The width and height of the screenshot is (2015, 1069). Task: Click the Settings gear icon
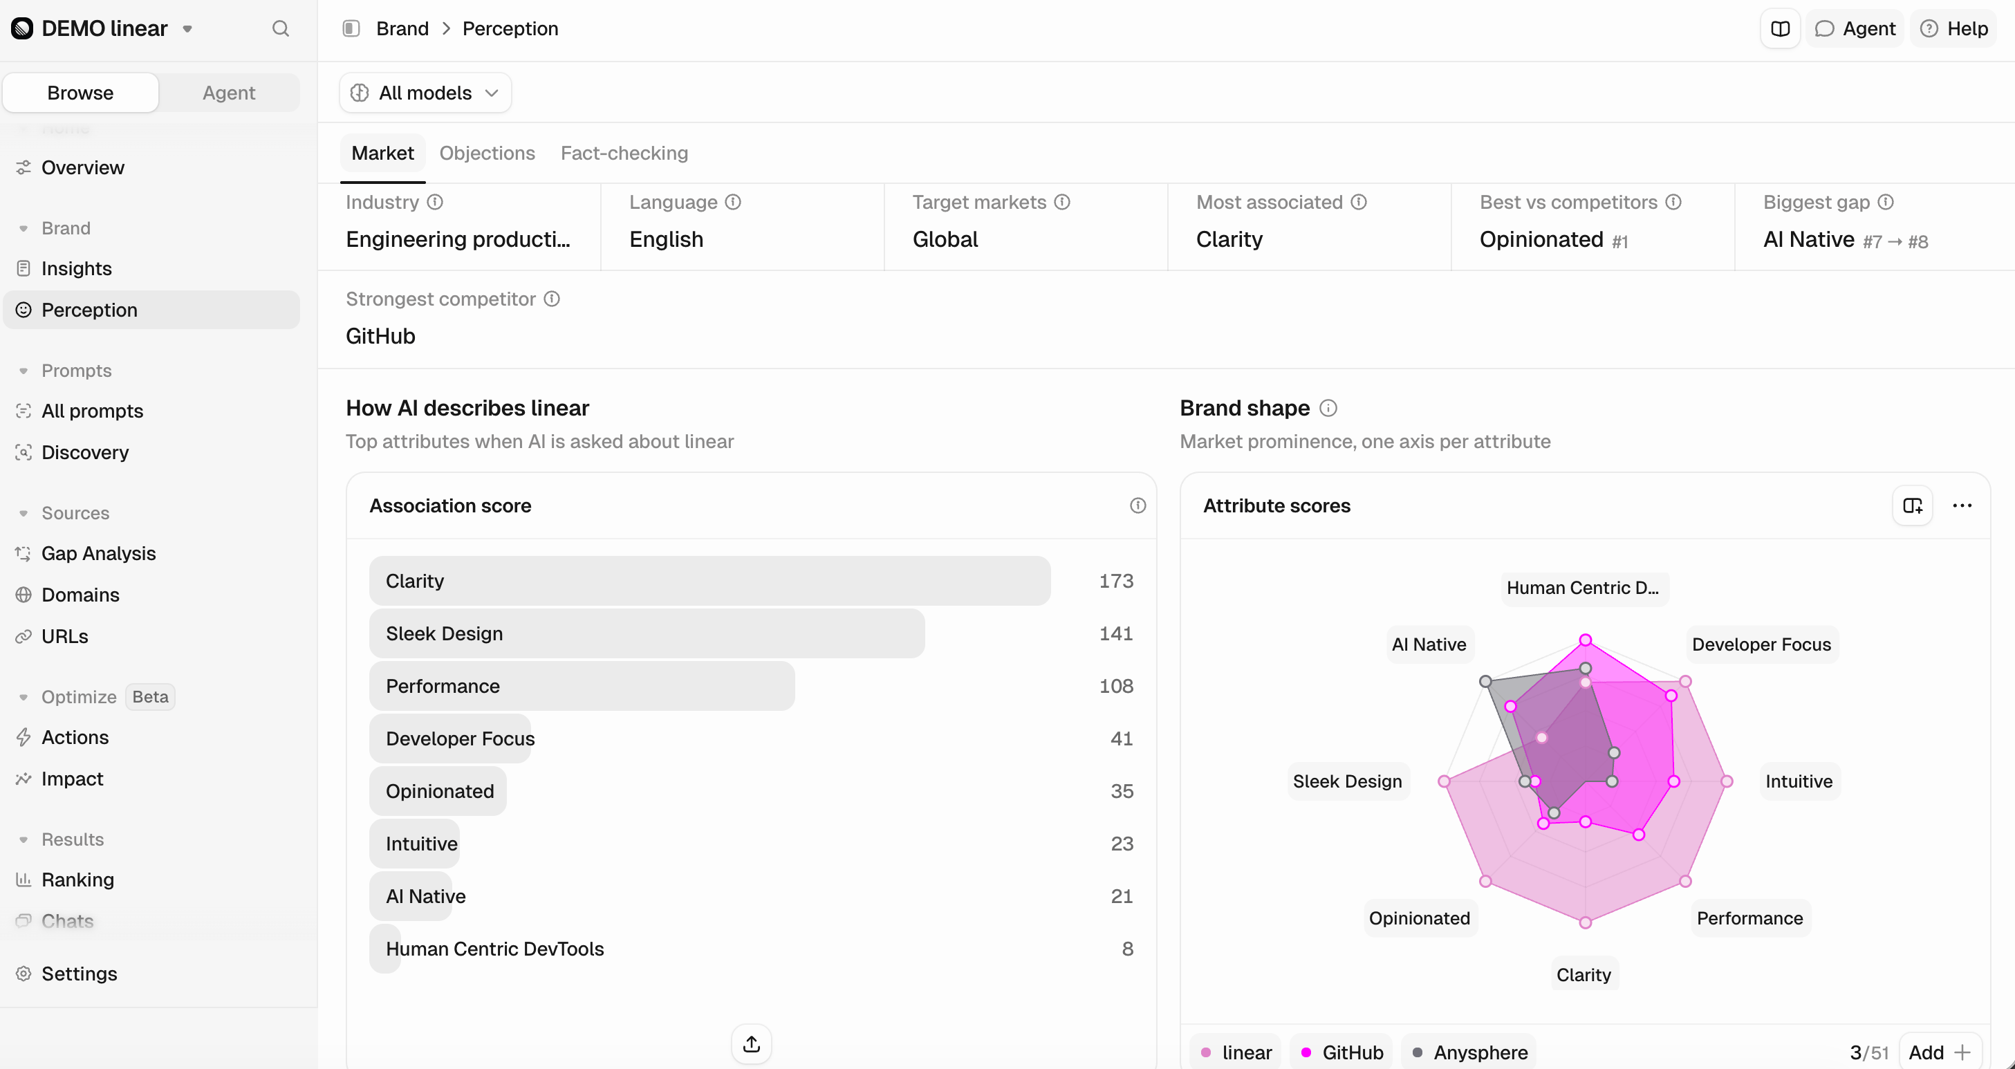(x=24, y=974)
